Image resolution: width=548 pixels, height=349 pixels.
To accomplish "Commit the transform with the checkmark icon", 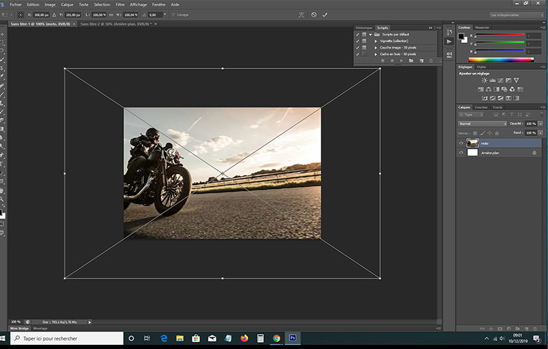I will click(325, 14).
